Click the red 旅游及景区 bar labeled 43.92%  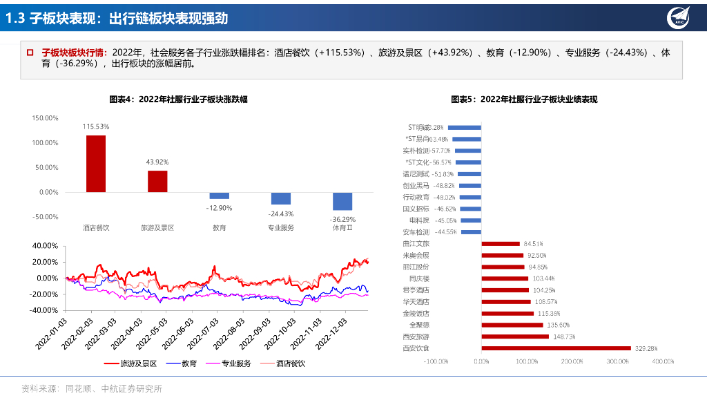click(157, 182)
